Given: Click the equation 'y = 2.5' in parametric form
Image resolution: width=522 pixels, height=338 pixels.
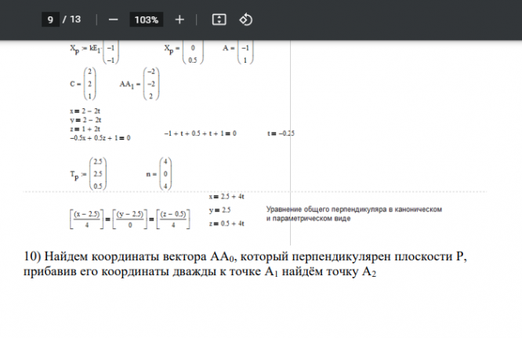Looking at the screenshot, I should (219, 210).
